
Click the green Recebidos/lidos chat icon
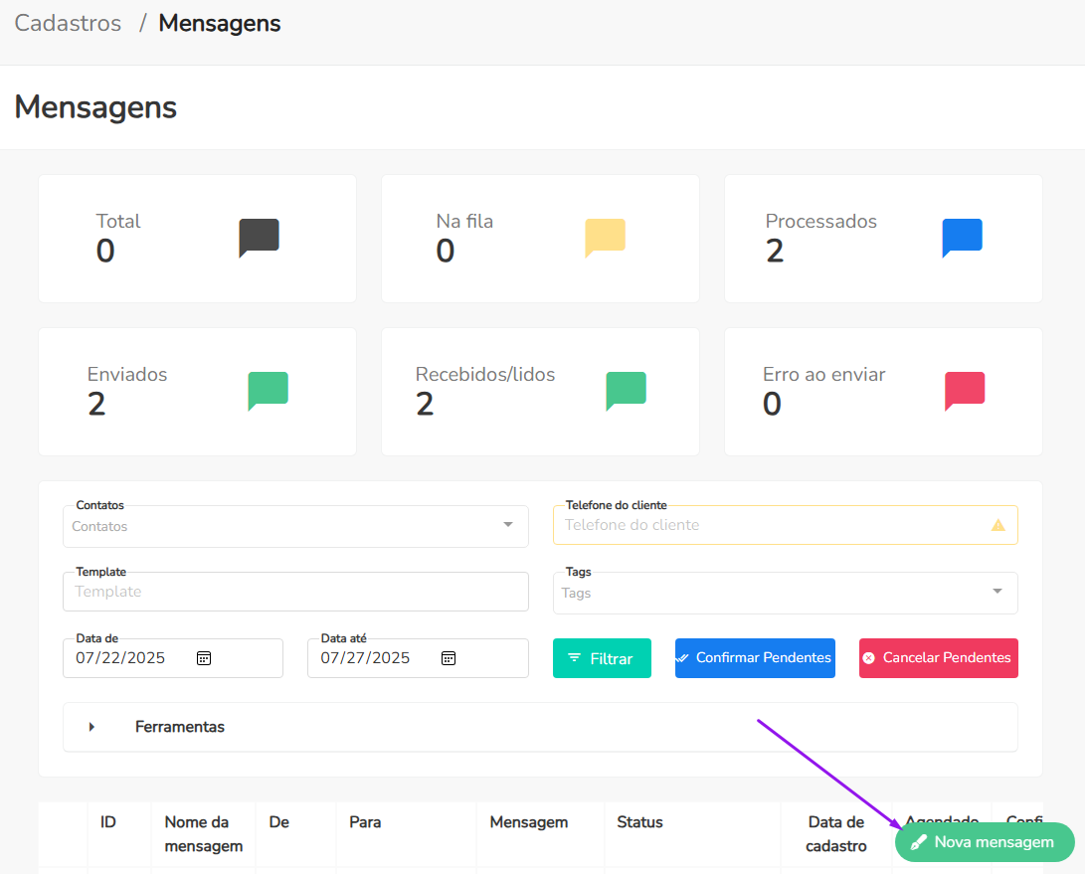(626, 391)
